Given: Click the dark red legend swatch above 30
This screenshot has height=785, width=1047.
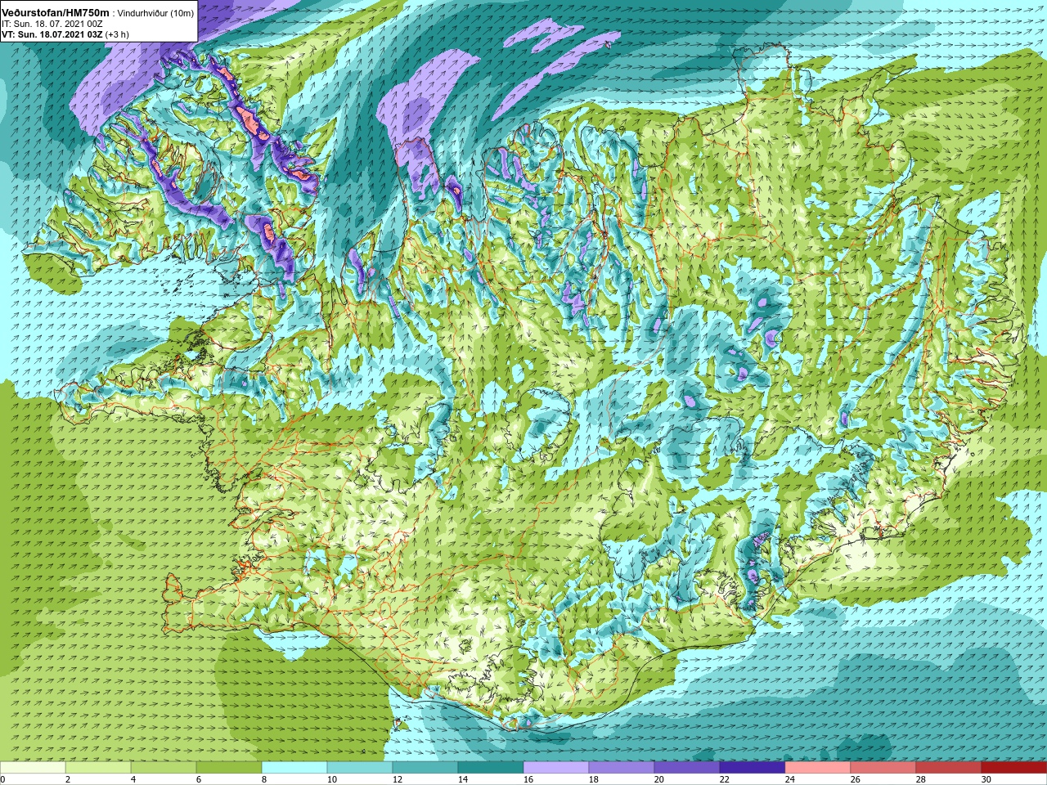Looking at the screenshot, I should 1014,767.
